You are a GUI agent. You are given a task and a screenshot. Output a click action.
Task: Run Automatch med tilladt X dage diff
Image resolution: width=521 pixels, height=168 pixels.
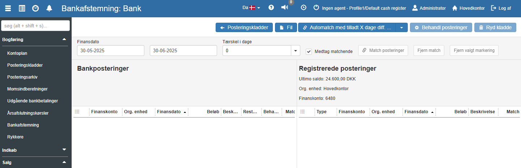[347, 27]
